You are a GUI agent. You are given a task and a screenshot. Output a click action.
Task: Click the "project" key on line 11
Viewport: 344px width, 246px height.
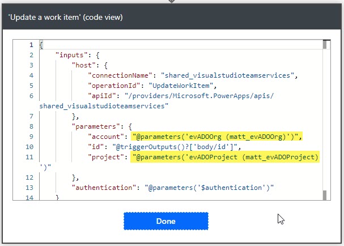pyautogui.click(x=106, y=157)
